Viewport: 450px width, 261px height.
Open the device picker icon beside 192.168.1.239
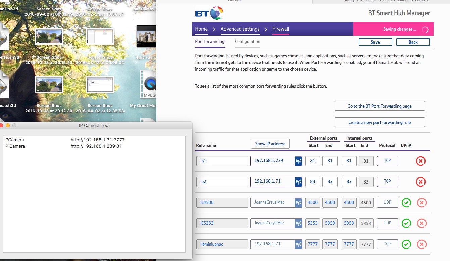click(298, 161)
